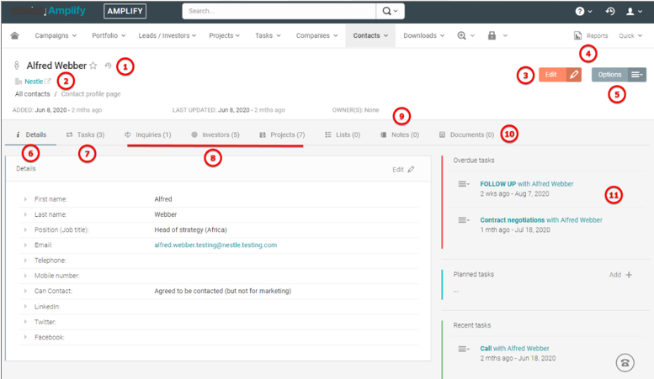This screenshot has width=654, height=379.
Task: Click the Edit text in the Details panel header
Action: (398, 170)
